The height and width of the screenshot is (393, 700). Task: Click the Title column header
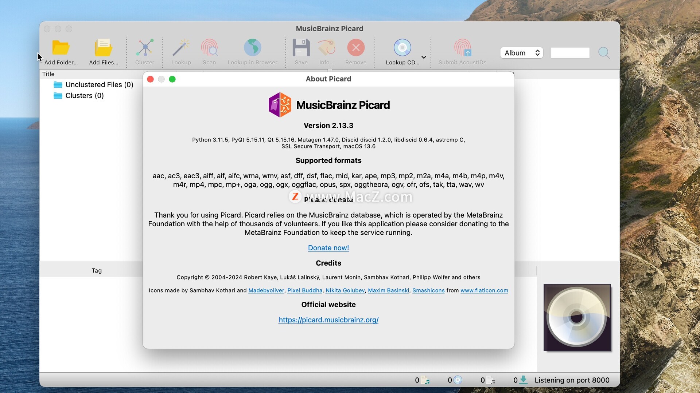pos(48,74)
